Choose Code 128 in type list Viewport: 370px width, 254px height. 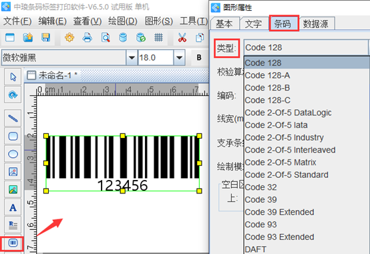307,63
